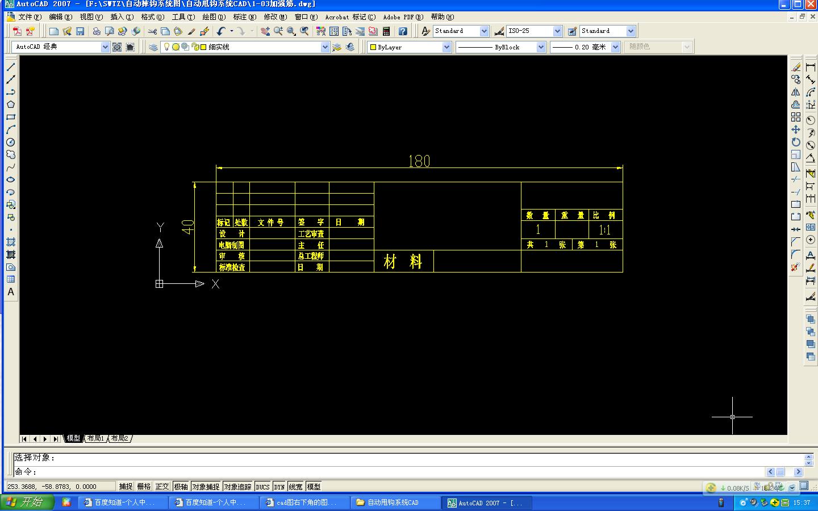This screenshot has height=511, width=818.
Task: Click the 开始 Start button
Action: pos(27,502)
